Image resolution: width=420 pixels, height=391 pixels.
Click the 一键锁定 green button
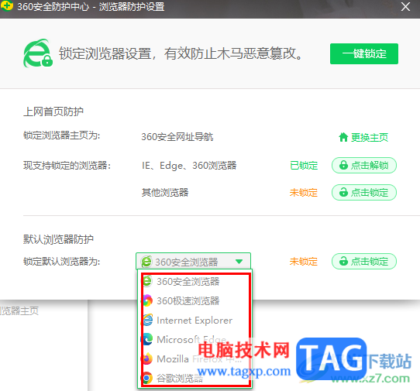363,53
